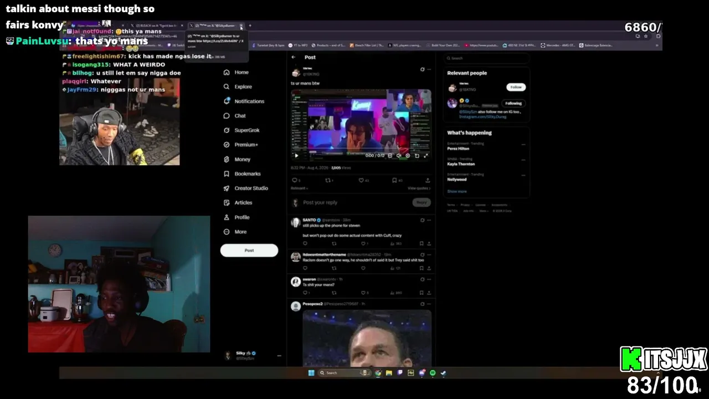Viewport: 709px width, 399px height.
Task: Share the main post
Action: point(428,180)
